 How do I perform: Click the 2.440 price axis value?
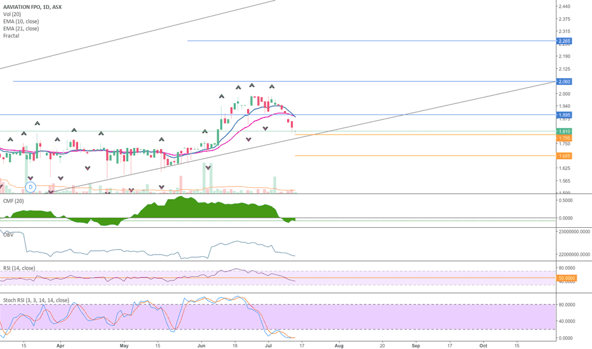coord(565,6)
